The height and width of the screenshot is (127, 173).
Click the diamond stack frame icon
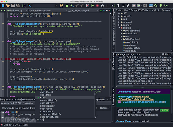click(139, 5)
